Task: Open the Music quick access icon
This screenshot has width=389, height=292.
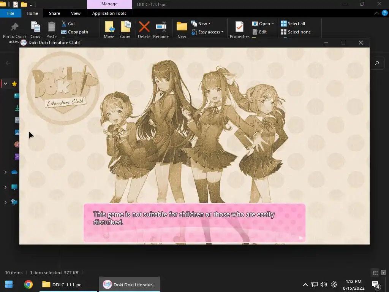Action: point(17,144)
